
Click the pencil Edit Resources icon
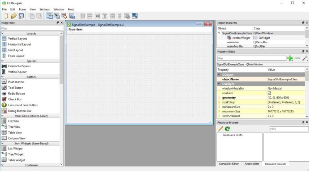coord(221,129)
